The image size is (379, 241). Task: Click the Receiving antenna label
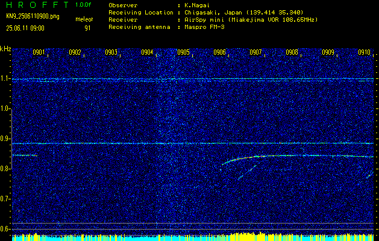pos(139,27)
